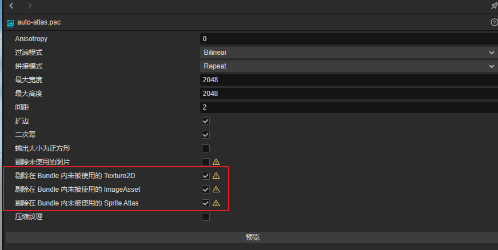Enable 输出大小为正方形 checkbox

pos(206,148)
